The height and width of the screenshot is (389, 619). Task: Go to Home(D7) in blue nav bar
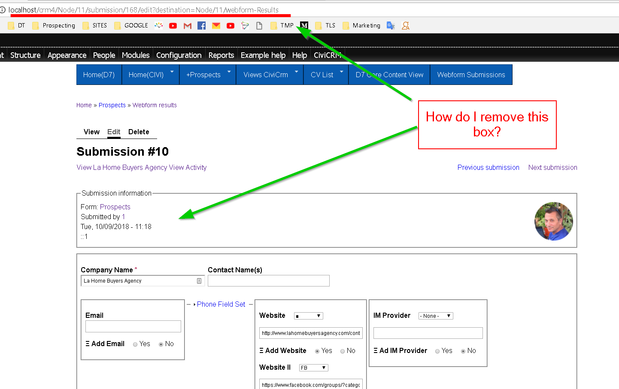pos(99,75)
